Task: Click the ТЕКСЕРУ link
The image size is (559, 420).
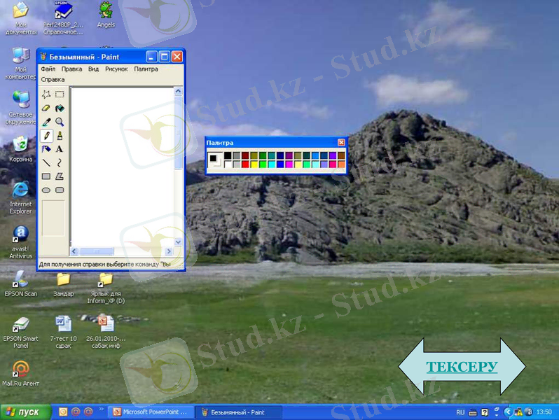Action: [462, 367]
